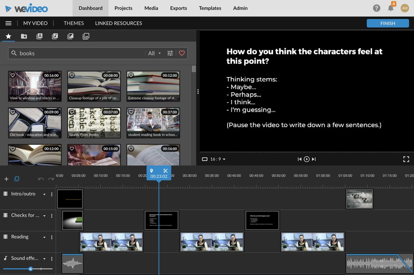This screenshot has height=275, width=414.
Task: Click the timeline select-all clips icon
Action: tap(17, 179)
